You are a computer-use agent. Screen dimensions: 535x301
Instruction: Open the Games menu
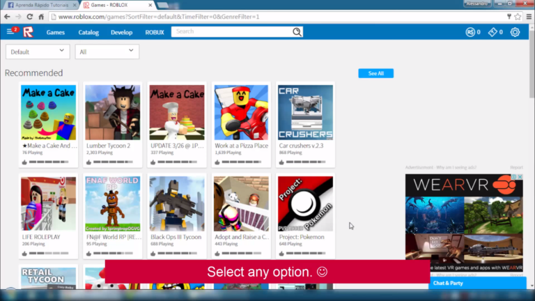(x=56, y=33)
